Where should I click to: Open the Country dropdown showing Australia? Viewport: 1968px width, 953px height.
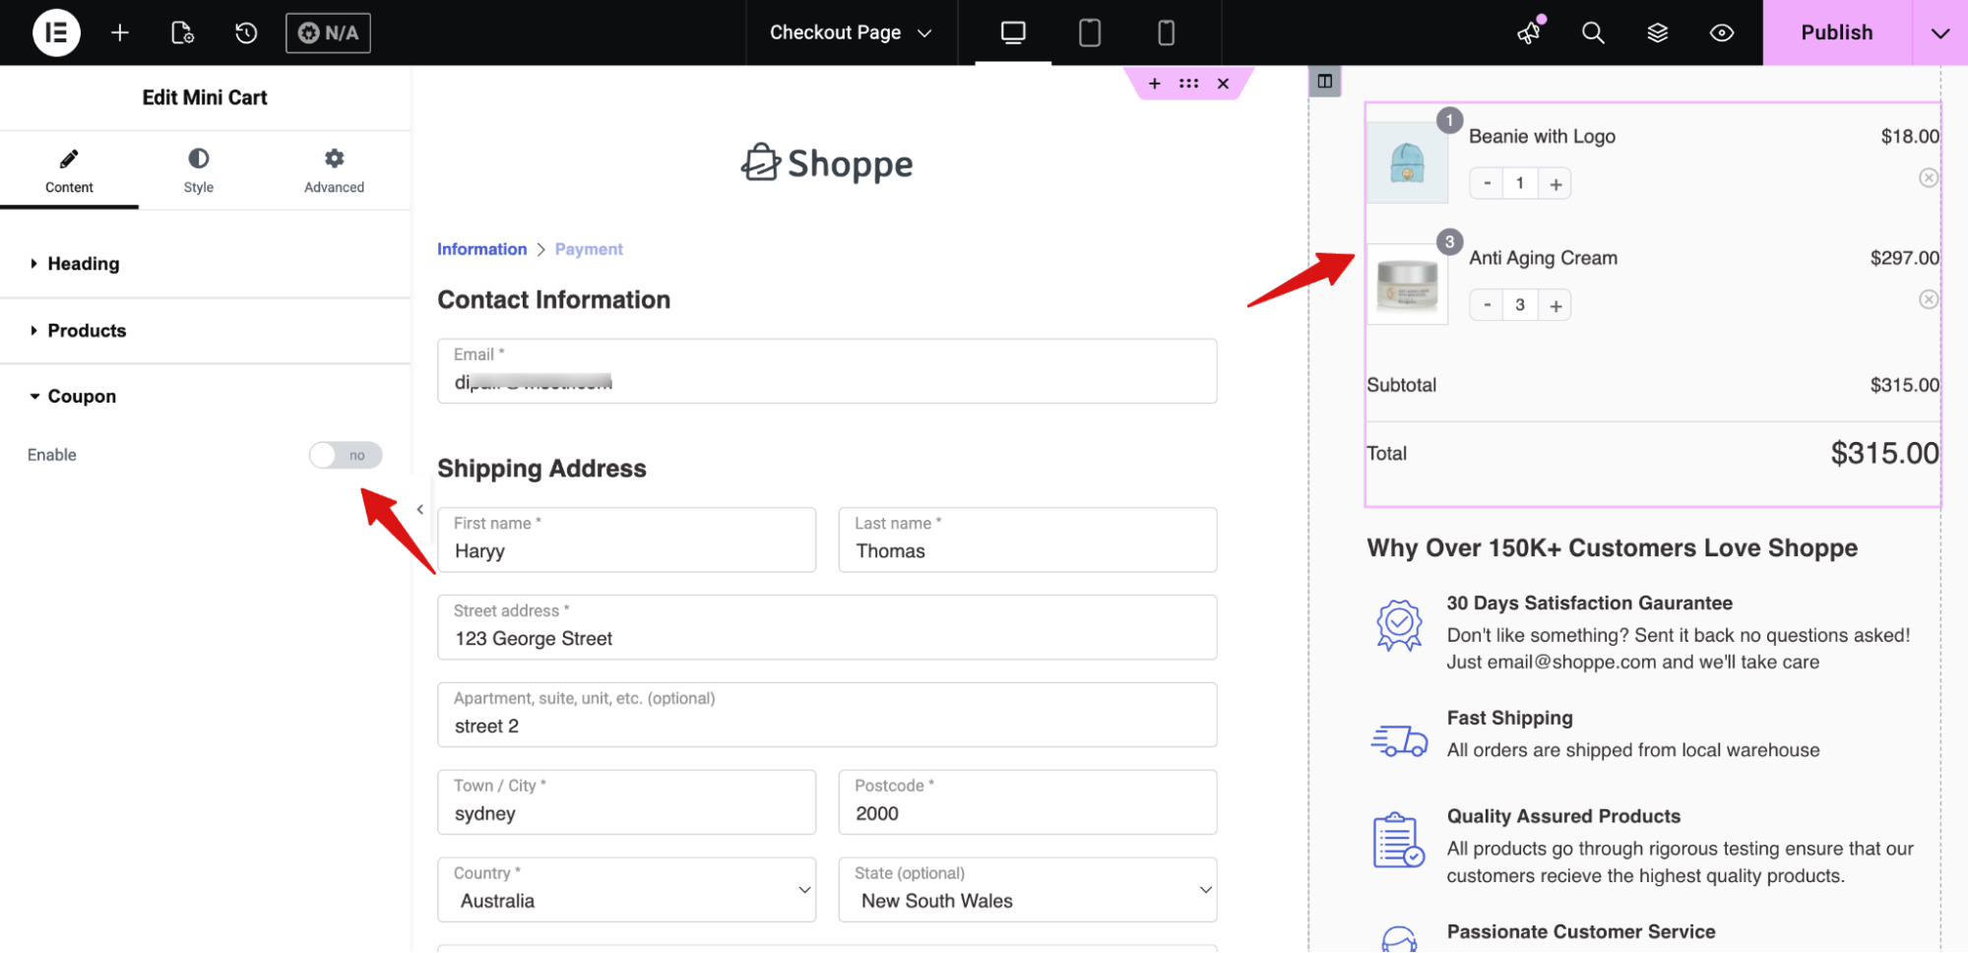click(626, 889)
